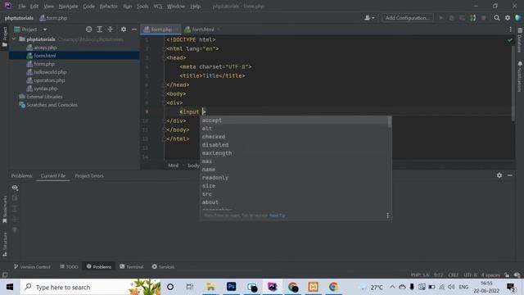Click Collapse All in Project panel
This screenshot has height=295, width=524.
coord(111,29)
